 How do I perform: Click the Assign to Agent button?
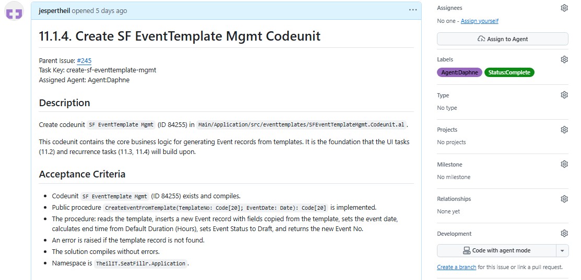tap(502, 39)
